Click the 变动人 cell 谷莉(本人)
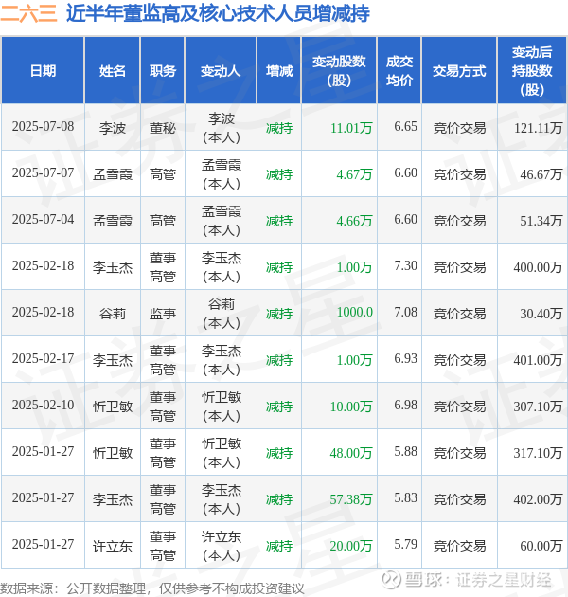Screen dimensions: 568x597 [x=221, y=314]
